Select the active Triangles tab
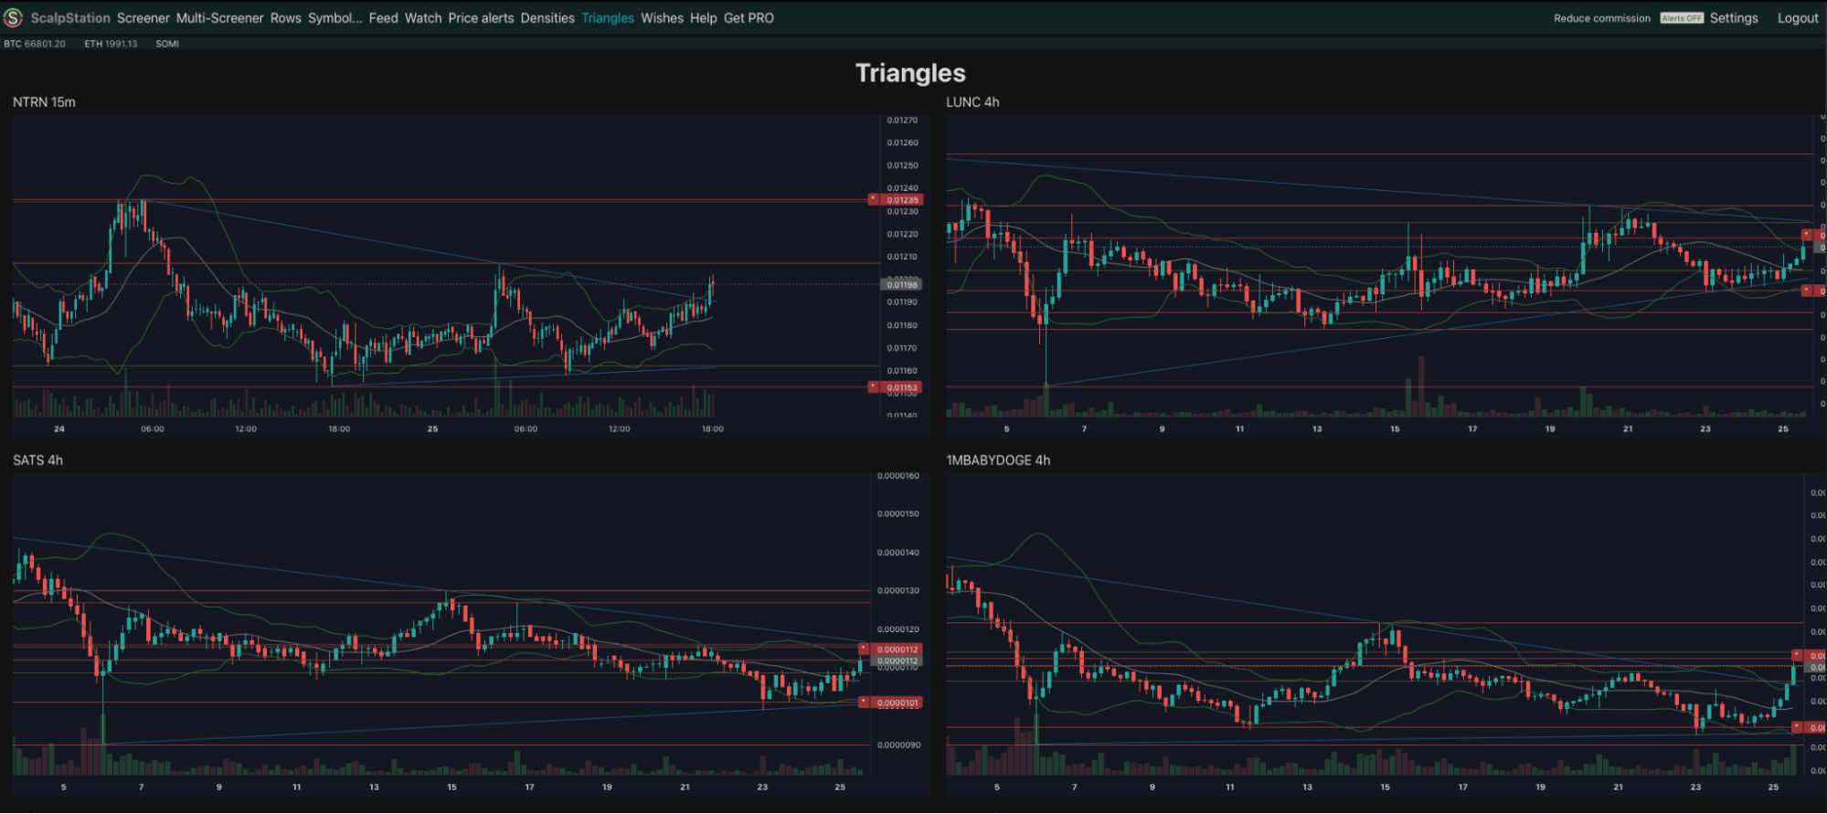Viewport: 1827px width, 814px height. [x=607, y=18]
